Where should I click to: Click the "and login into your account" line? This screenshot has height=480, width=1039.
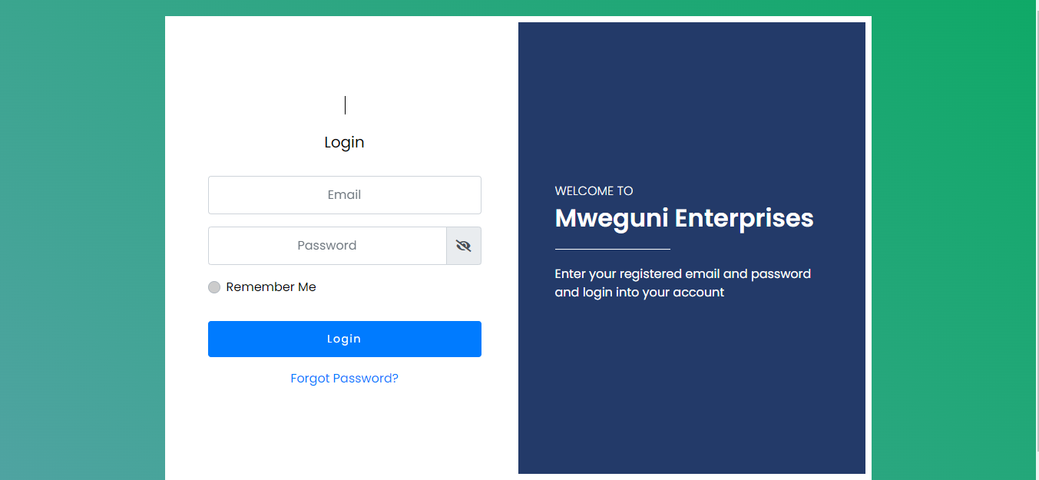[639, 293]
